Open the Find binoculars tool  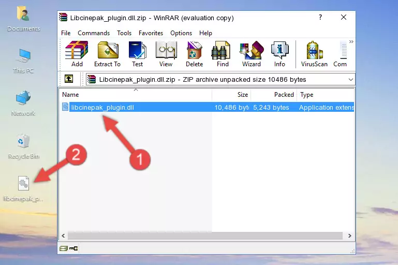tap(223, 54)
